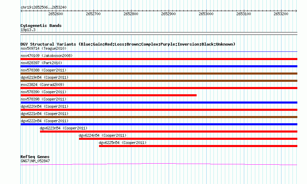Select the 19p13.3 band label

(28, 30)
